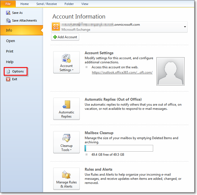Click the Add Account button label

tap(67, 37)
